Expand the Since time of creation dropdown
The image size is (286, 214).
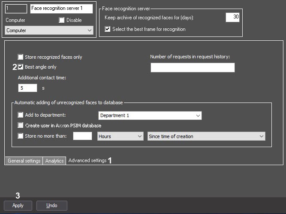[206, 136]
